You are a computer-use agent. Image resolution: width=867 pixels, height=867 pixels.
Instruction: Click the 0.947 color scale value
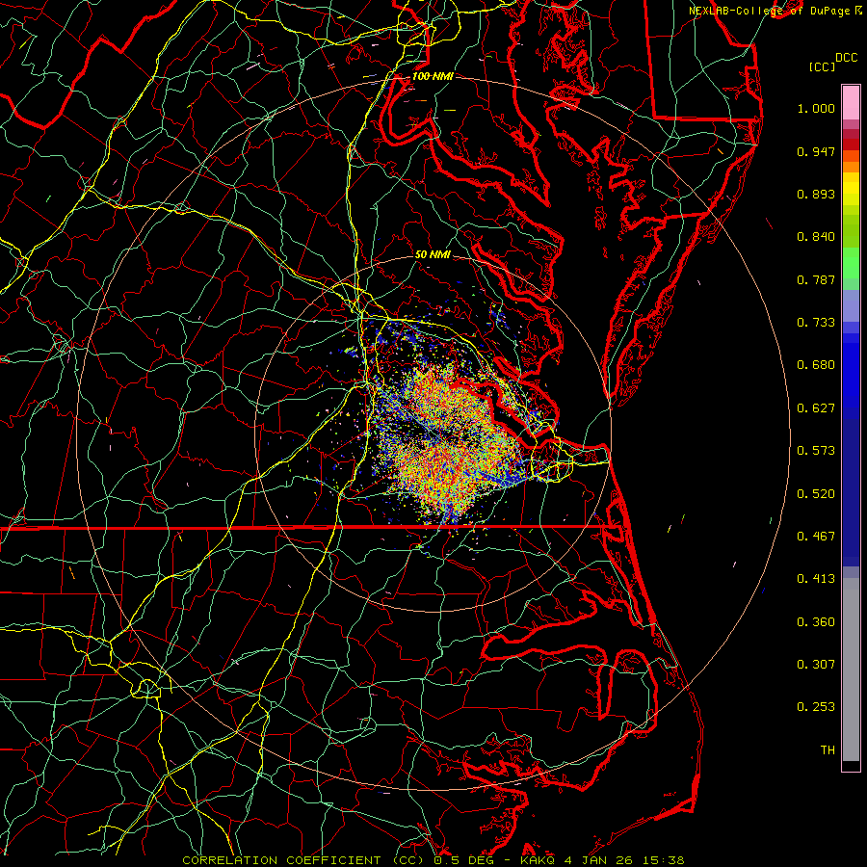tap(816, 151)
